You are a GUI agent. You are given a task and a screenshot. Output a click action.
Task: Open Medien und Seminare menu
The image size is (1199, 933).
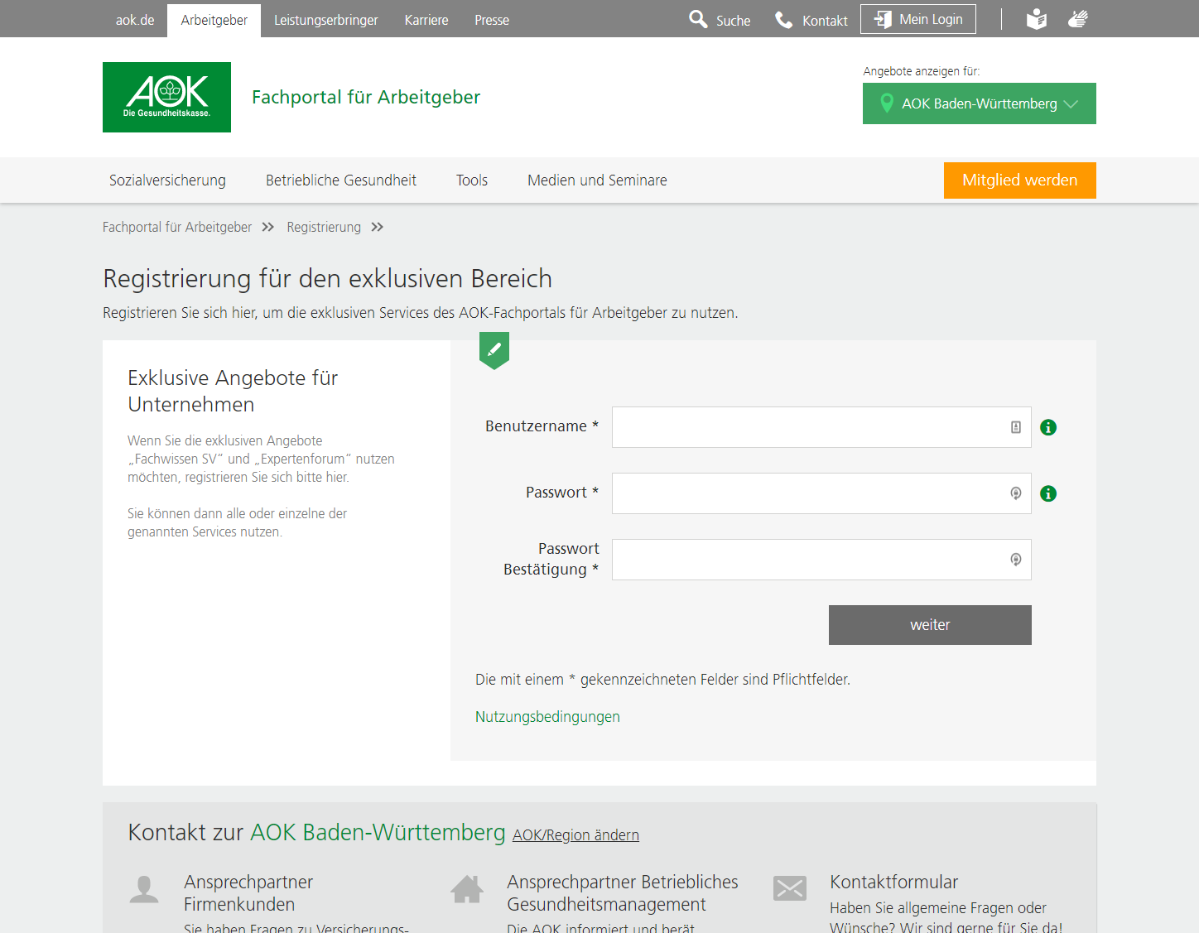[x=597, y=180]
